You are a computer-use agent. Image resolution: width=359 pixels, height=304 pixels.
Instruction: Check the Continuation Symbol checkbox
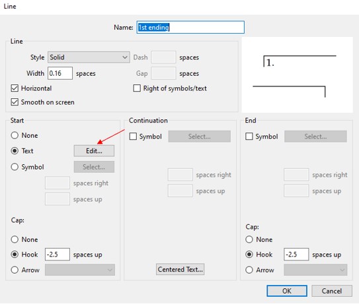[133, 137]
